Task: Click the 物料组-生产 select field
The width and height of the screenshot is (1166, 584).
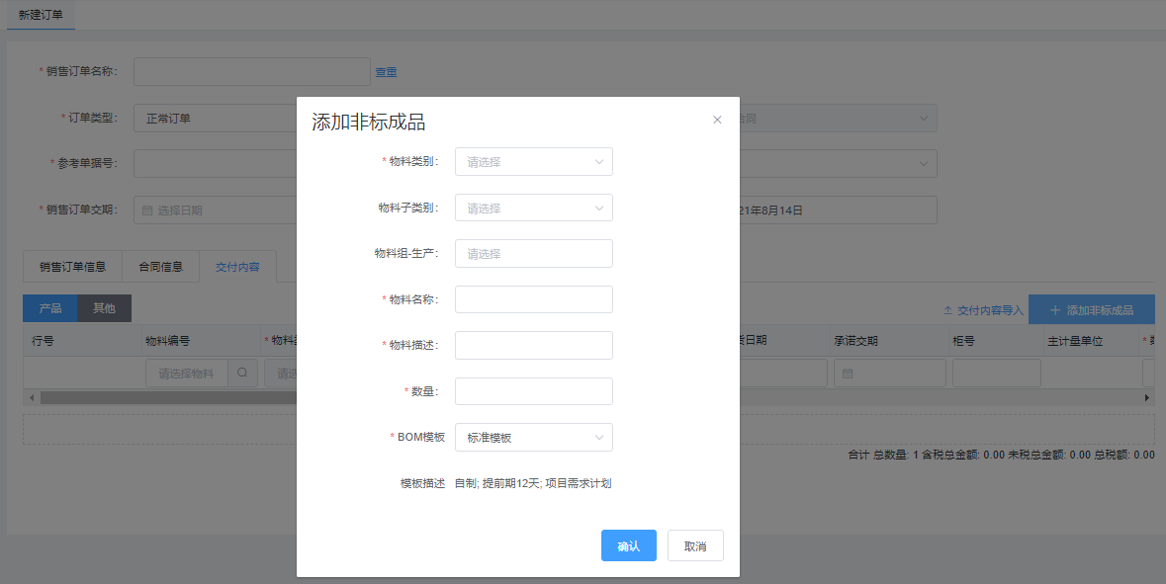Action: coord(533,253)
